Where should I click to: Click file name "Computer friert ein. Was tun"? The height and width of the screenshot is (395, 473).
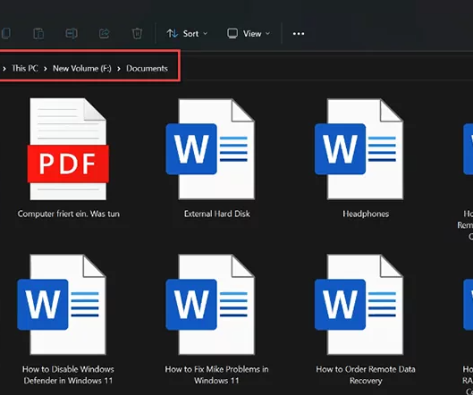(69, 214)
